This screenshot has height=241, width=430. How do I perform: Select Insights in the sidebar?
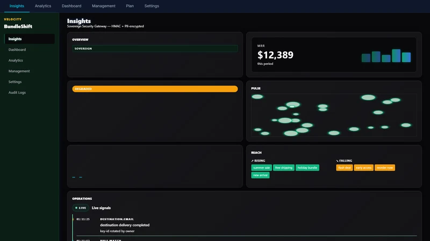coord(30,39)
